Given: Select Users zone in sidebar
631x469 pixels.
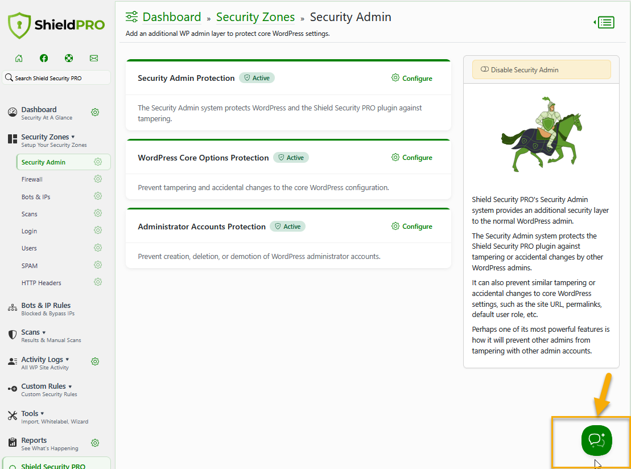Looking at the screenshot, I should click(29, 248).
